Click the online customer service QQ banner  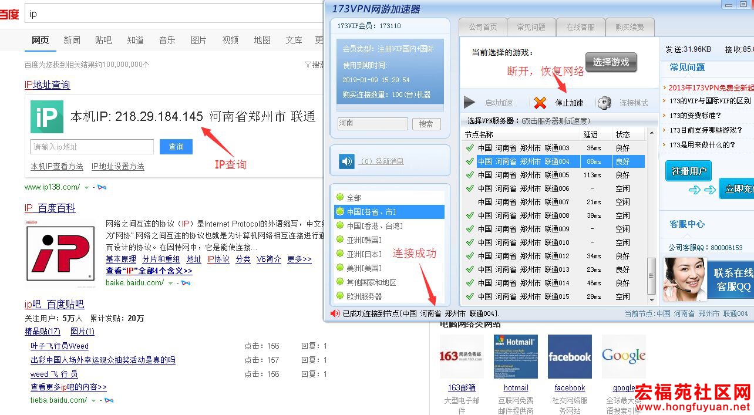point(708,280)
